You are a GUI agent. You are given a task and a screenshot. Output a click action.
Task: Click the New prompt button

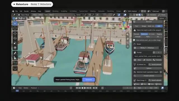138,60
